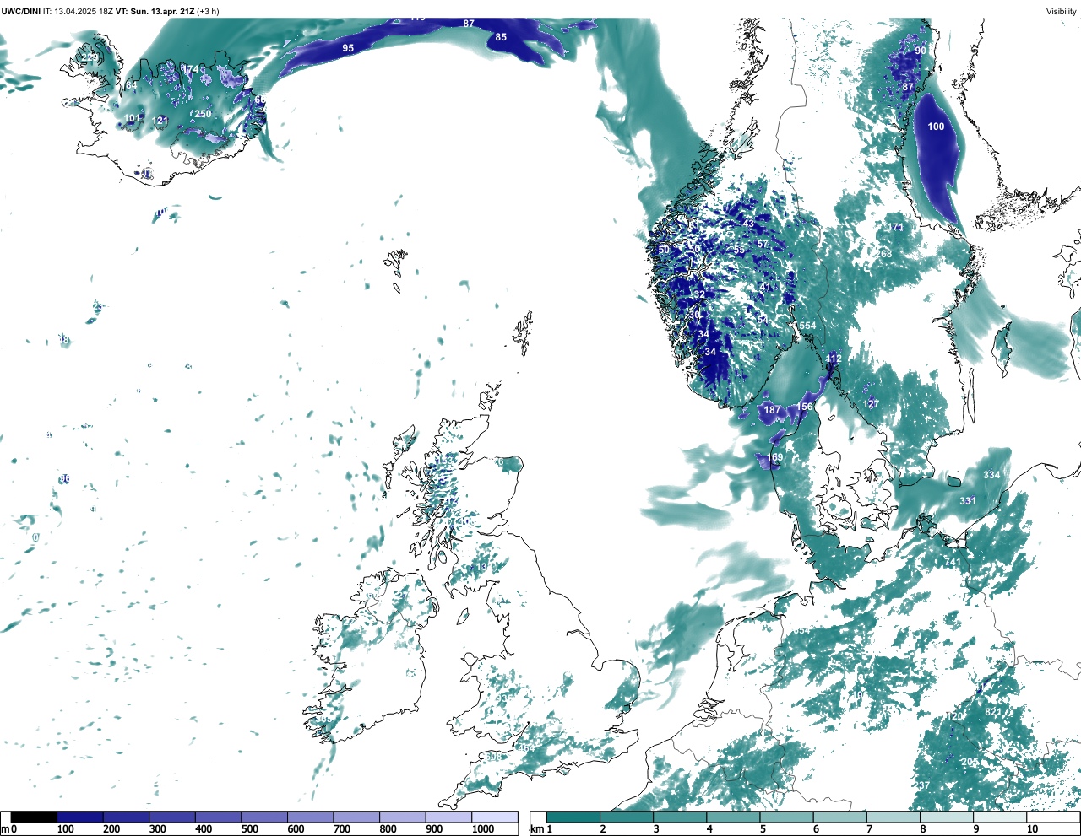Viewport: 1081px width, 836px height.
Task: Click the dark navy 100–200 m legend swatch
Action: [x=80, y=817]
